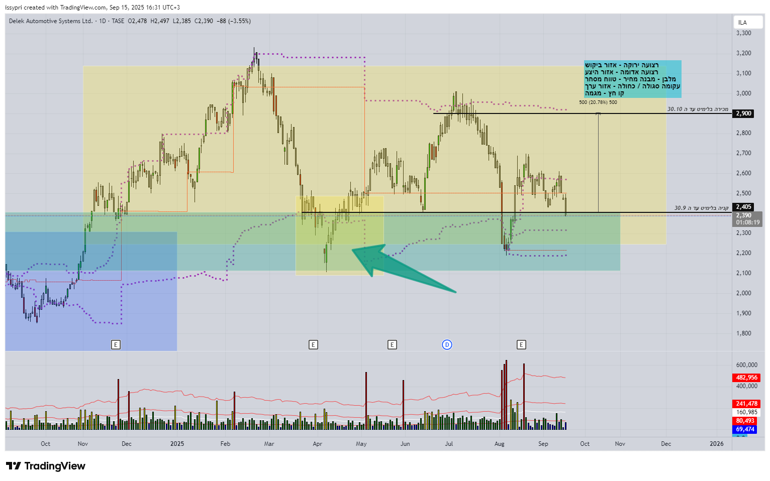
Task: Click the earnings E marker in late November 2024
Action: coord(116,344)
